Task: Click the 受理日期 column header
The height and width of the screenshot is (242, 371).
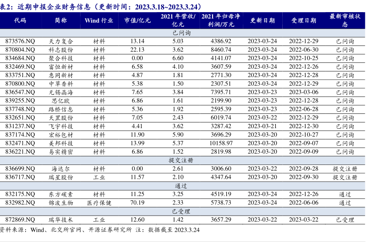Action: [303, 20]
